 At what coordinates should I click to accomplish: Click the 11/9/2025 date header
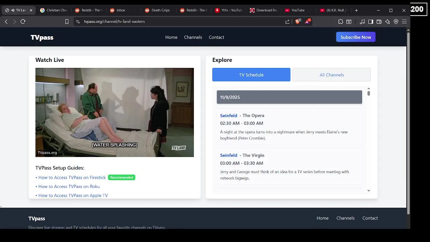(289, 97)
